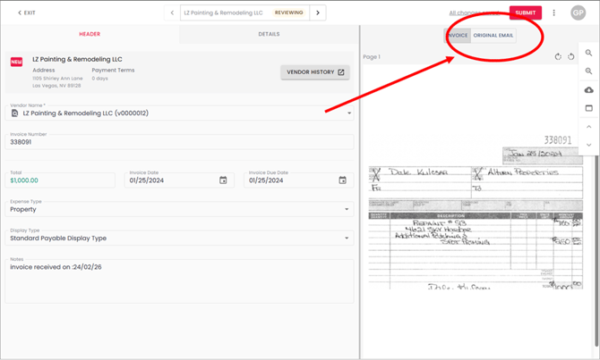Image resolution: width=600 pixels, height=360 pixels.
Task: Rotate the invoice page clockwise
Action: 558,56
